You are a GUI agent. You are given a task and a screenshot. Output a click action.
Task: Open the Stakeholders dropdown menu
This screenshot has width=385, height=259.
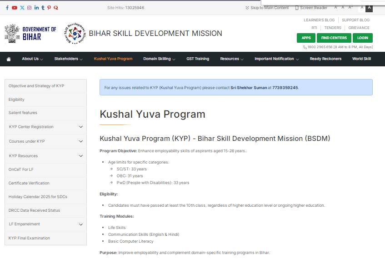tap(69, 59)
